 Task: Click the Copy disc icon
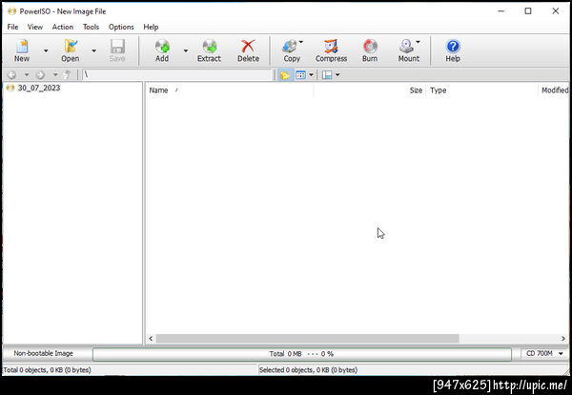290,47
